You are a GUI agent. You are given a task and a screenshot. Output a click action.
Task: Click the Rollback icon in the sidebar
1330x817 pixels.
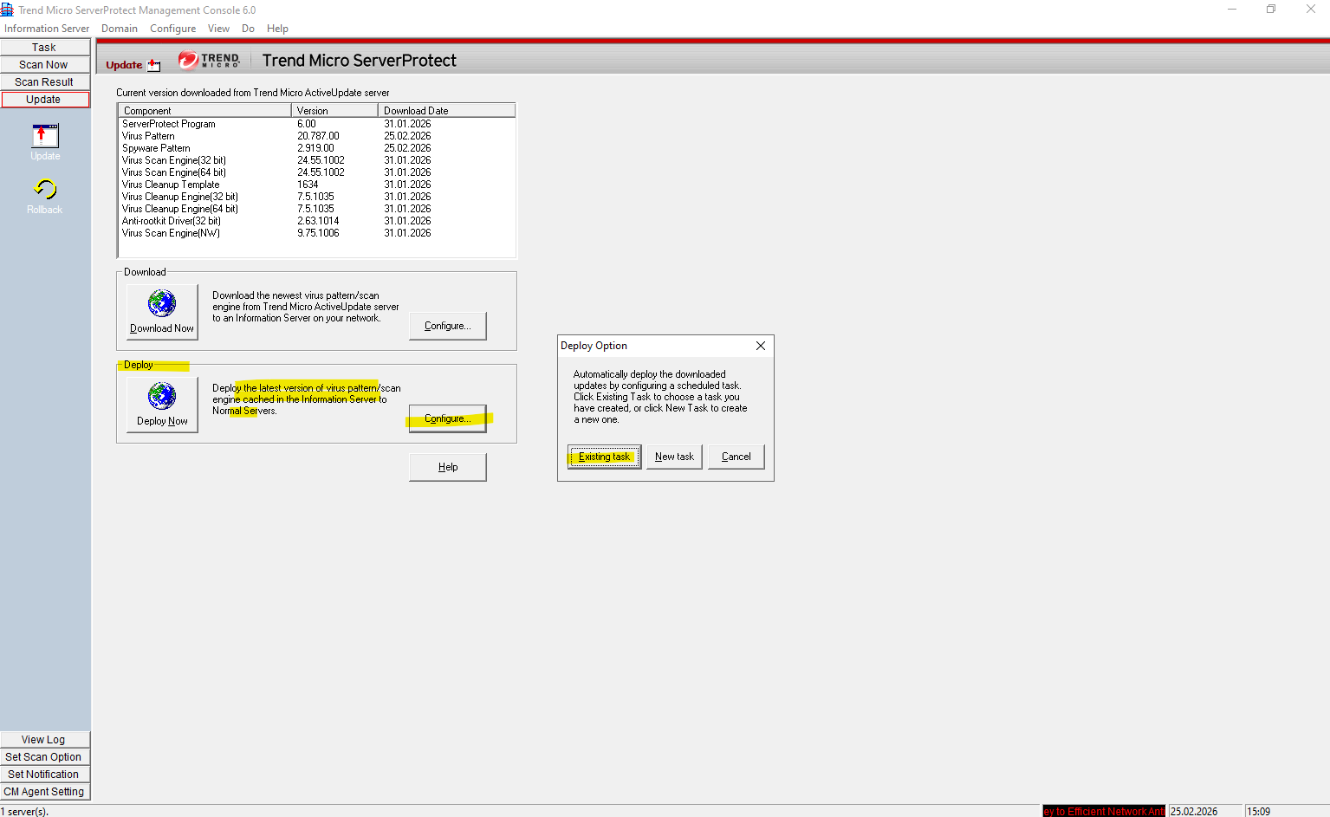pos(44,189)
